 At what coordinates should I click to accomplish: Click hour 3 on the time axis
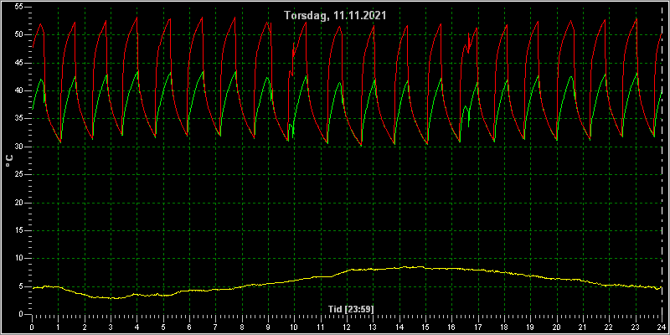point(111,327)
